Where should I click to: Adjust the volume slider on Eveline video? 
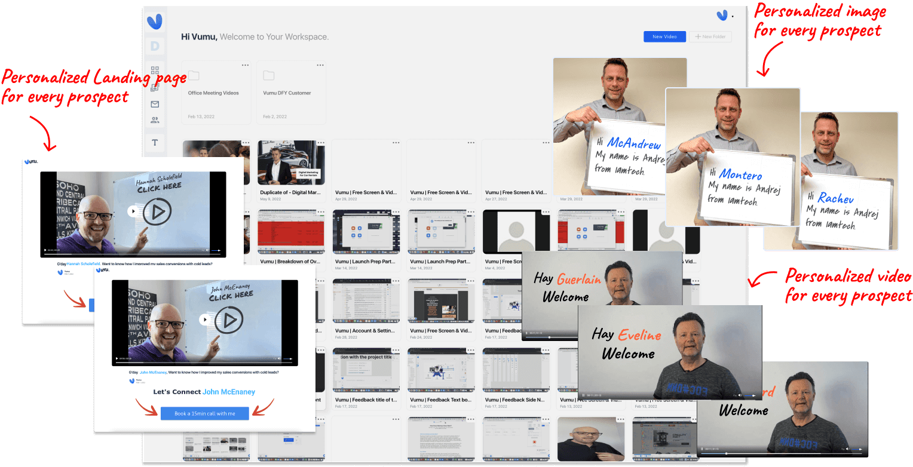click(750, 395)
